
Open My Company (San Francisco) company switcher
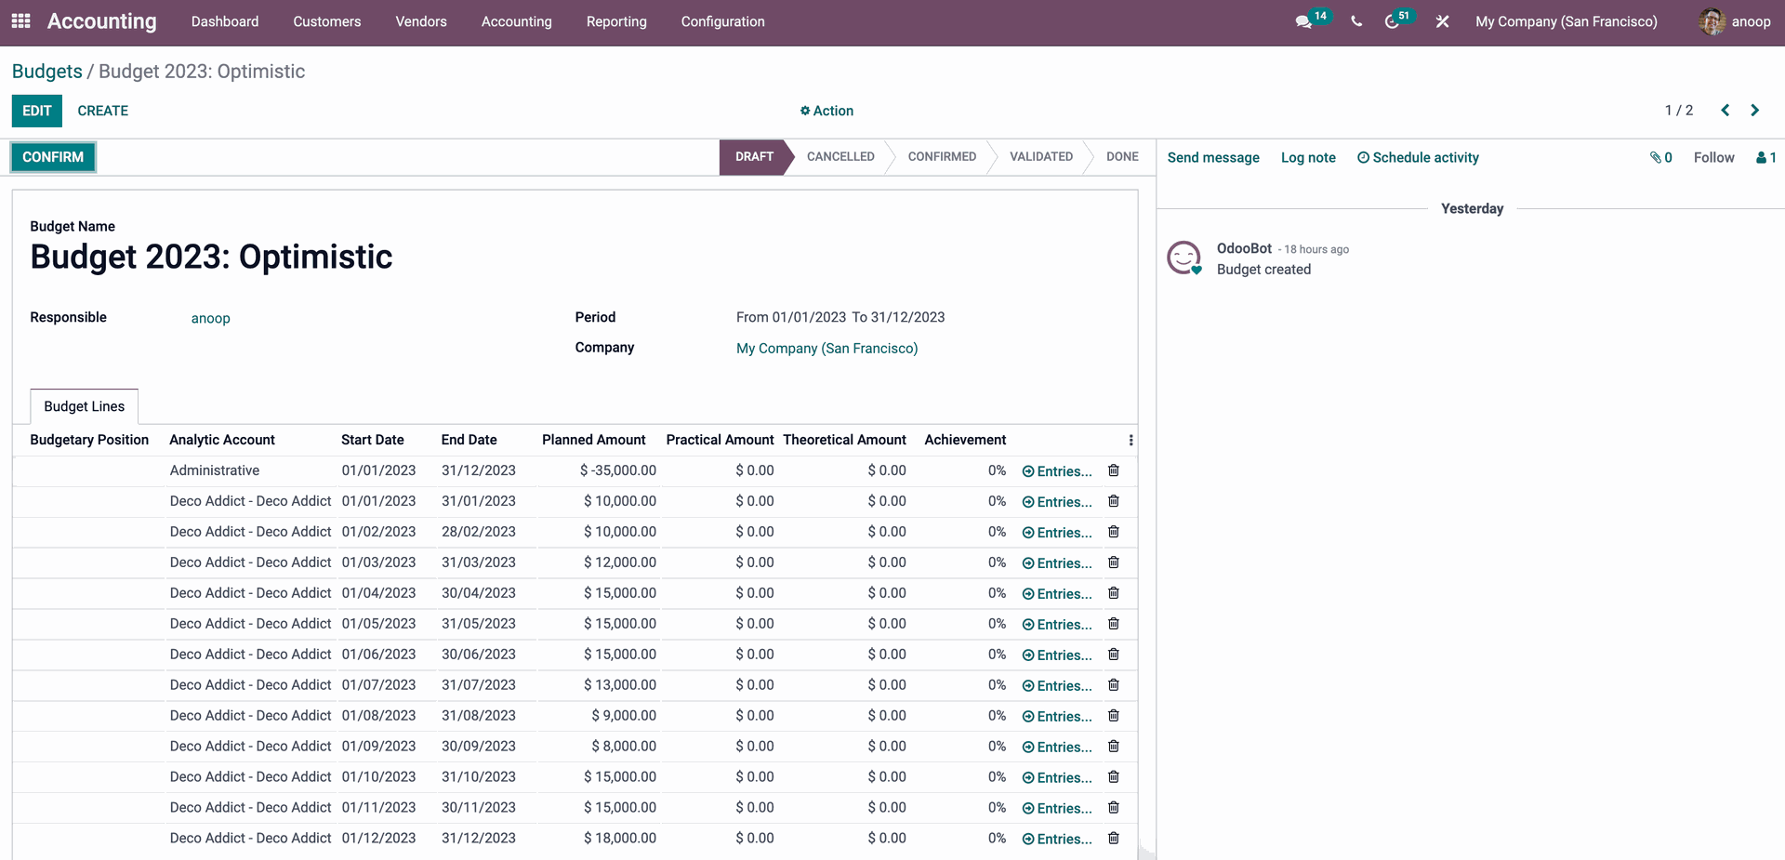(x=1566, y=21)
